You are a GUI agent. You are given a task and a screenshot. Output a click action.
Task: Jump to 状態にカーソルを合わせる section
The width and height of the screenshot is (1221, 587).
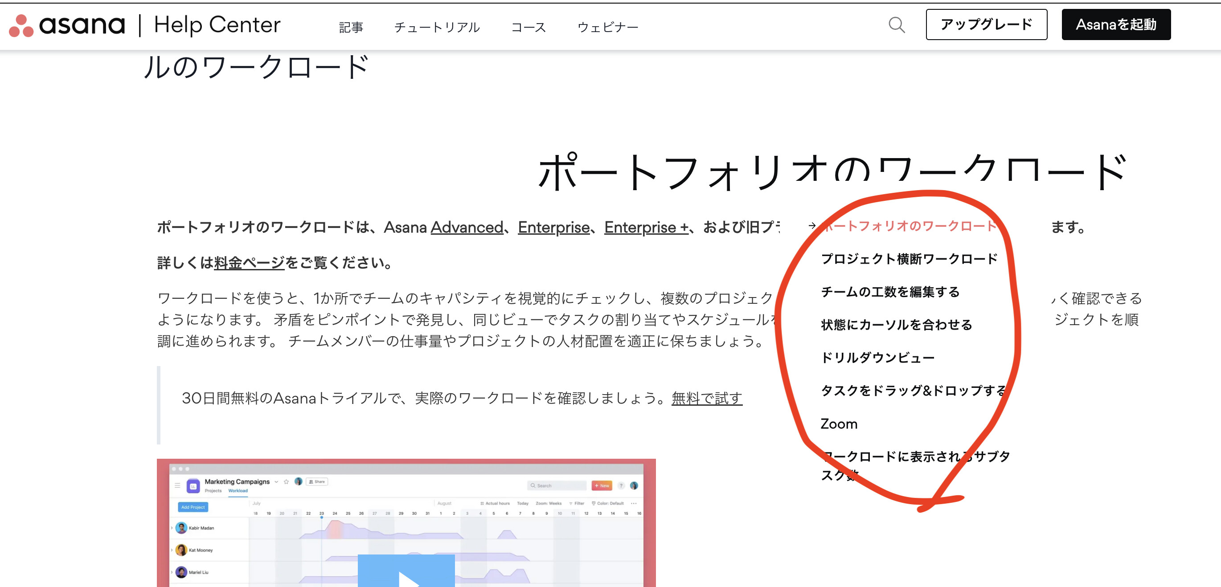point(896,325)
